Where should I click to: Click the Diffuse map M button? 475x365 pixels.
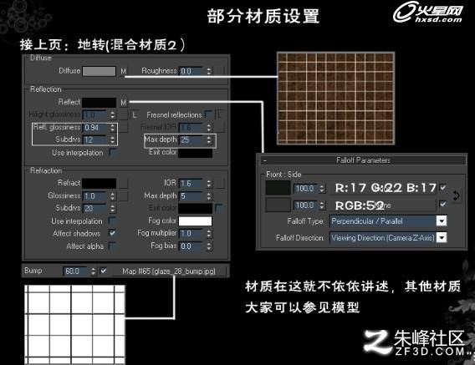(123, 71)
